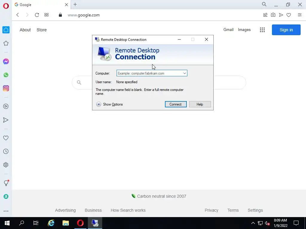
Task: Open Pinboards heart in the sidebar
Action: tap(6, 138)
